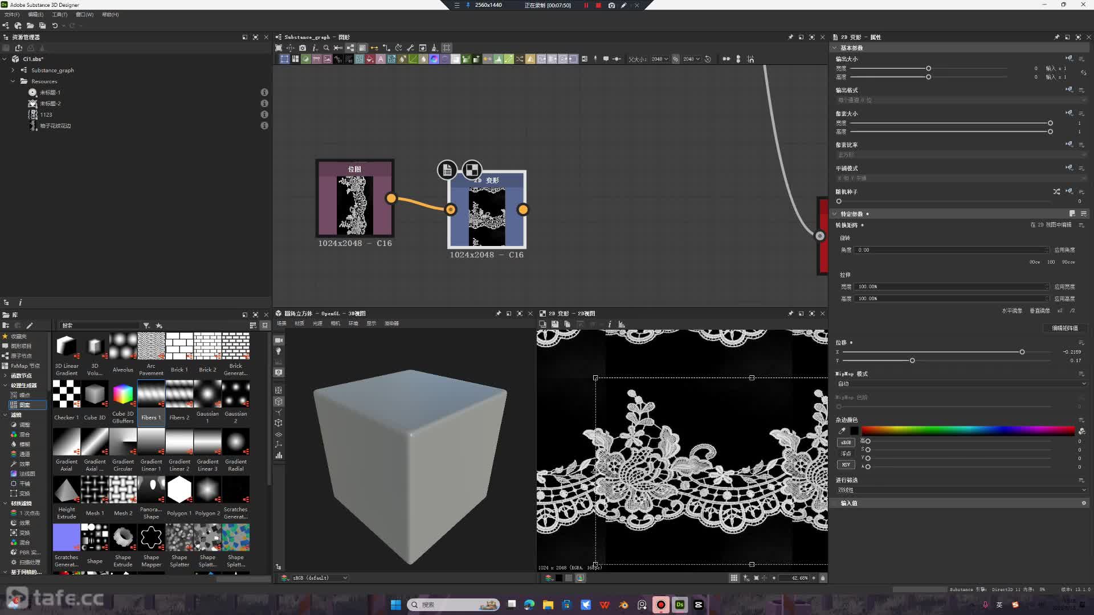Image resolution: width=1094 pixels, height=615 pixels.
Task: Open the 窗口(W) menu
Action: [x=85, y=15]
